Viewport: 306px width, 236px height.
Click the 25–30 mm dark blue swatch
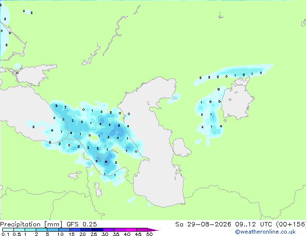97,230
